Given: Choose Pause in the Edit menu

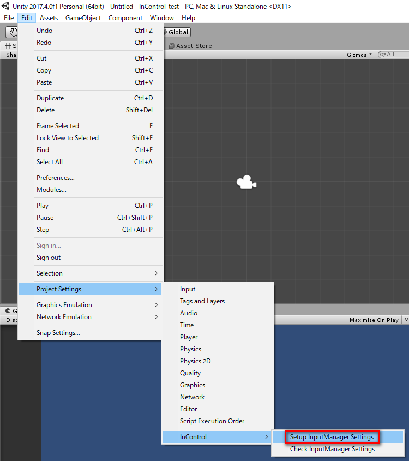Looking at the screenshot, I should 90,218.
